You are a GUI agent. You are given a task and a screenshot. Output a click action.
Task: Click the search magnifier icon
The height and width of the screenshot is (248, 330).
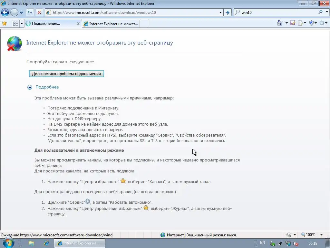(320, 12)
